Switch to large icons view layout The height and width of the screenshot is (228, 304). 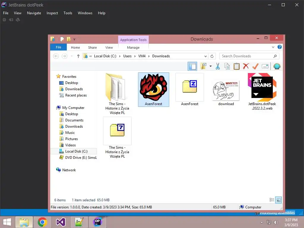[x=278, y=200]
